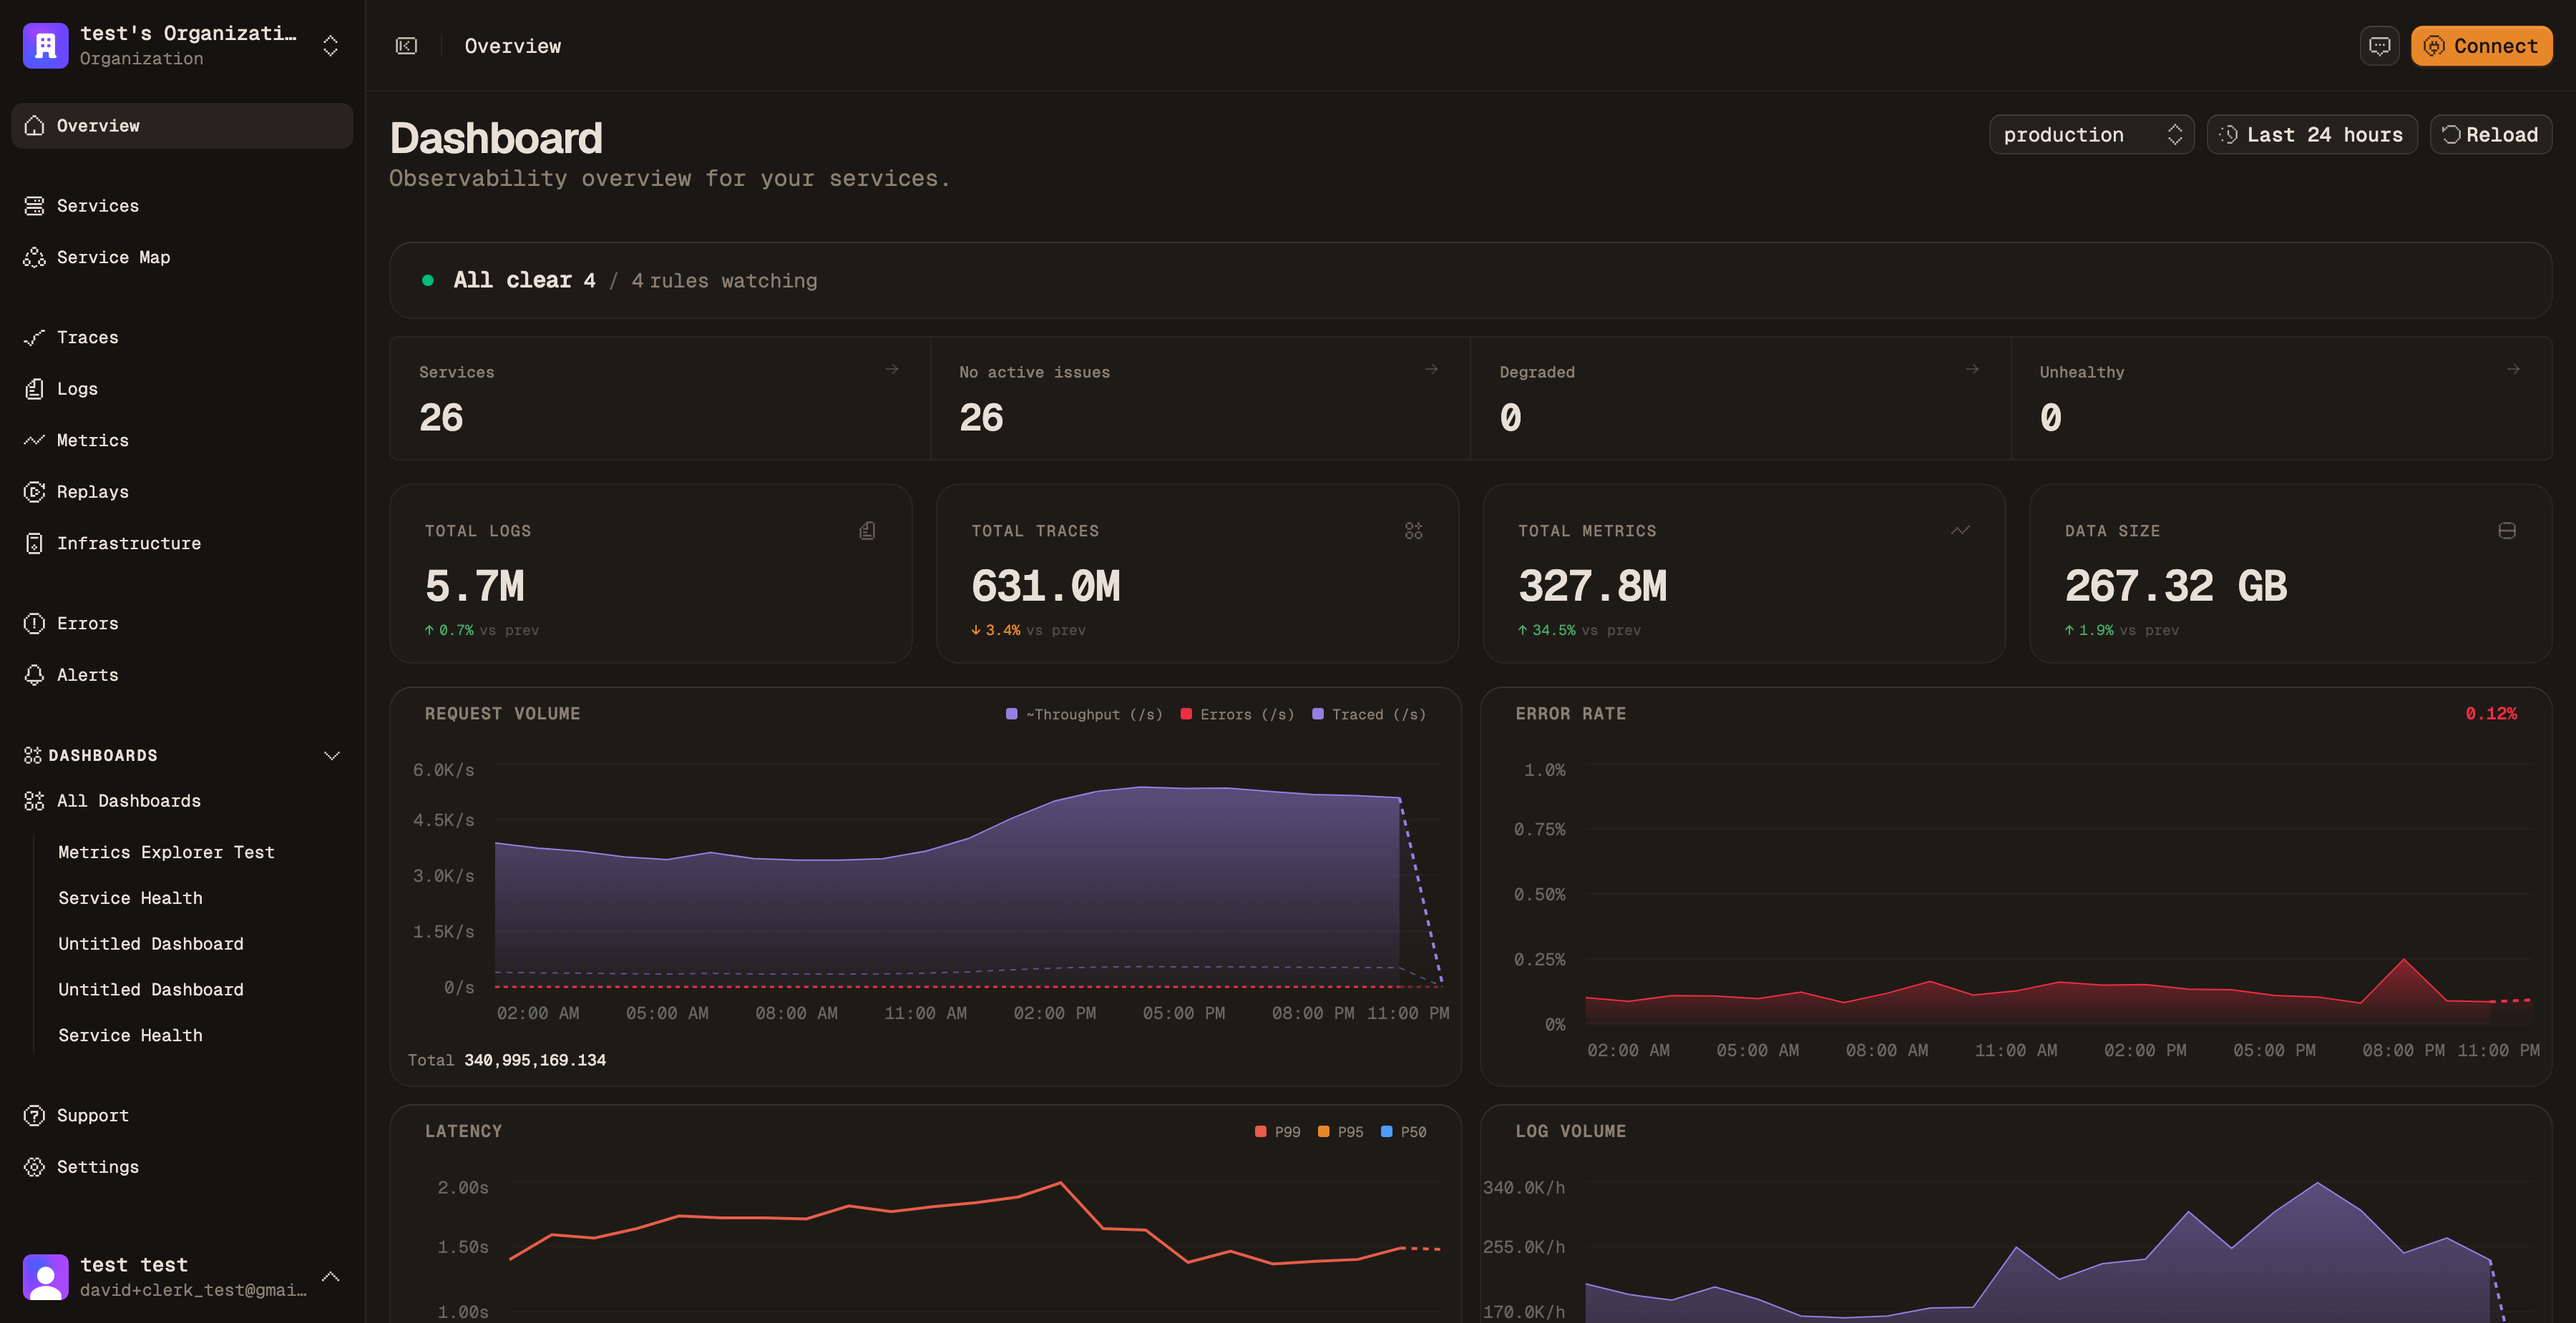Open the feedback chat icon button
The width and height of the screenshot is (2576, 1323).
(2379, 46)
